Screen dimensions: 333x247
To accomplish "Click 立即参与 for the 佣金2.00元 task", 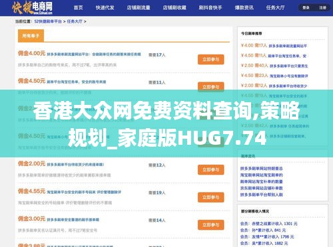I will [x=211, y=170].
